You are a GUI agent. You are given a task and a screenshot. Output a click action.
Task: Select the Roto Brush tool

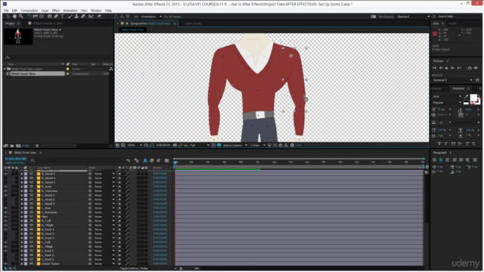pos(91,17)
